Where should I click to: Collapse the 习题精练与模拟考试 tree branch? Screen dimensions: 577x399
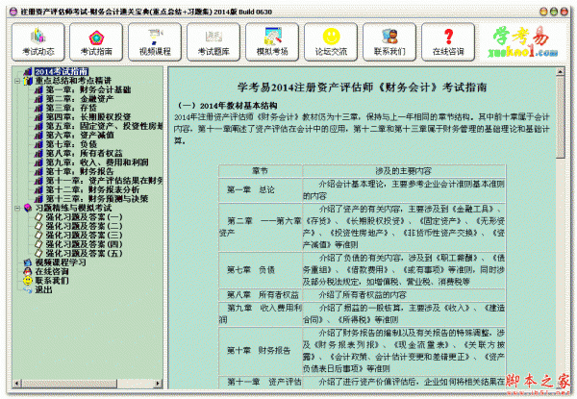coord(17,208)
